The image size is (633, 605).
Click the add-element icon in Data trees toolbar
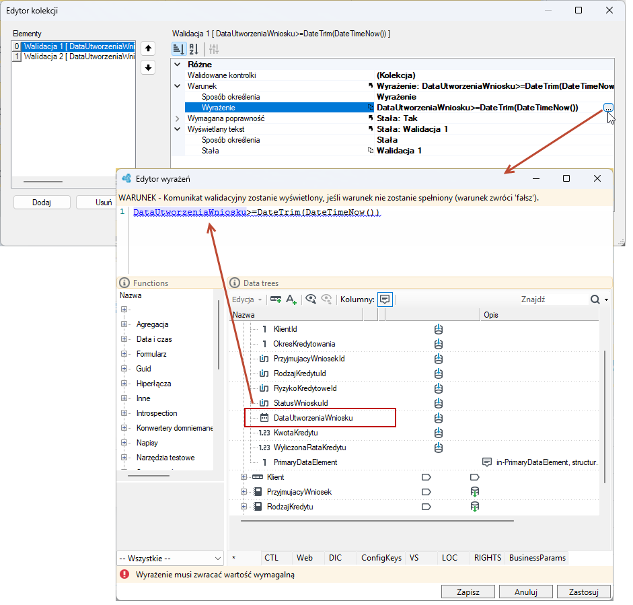click(x=276, y=299)
